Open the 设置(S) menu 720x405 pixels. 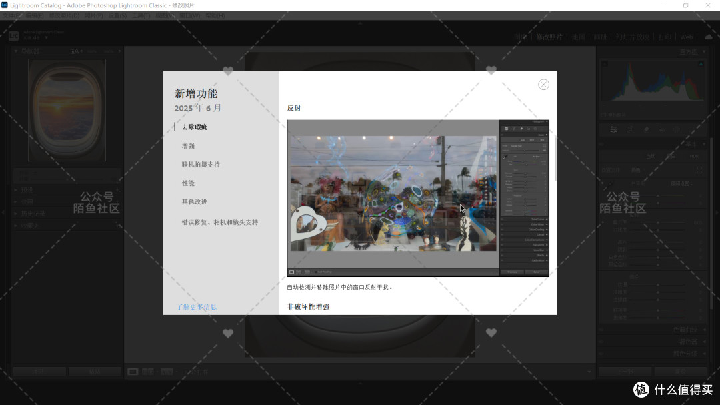pyautogui.click(x=117, y=15)
